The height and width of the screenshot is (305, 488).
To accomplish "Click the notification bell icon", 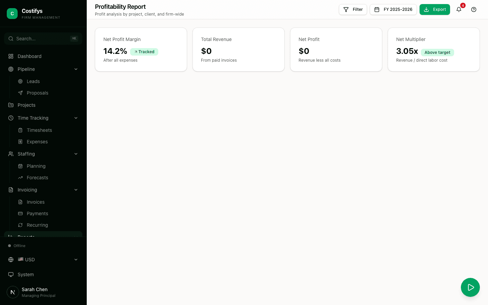I will click(459, 9).
